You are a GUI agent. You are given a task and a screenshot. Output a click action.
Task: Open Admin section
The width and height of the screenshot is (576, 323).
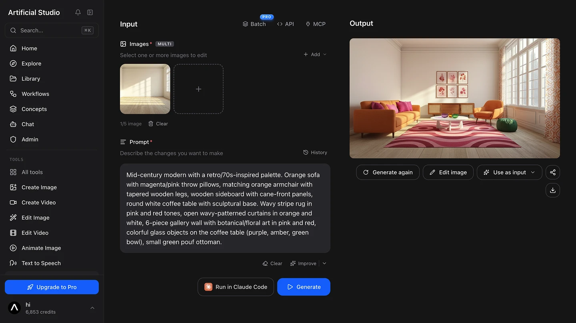52,139
